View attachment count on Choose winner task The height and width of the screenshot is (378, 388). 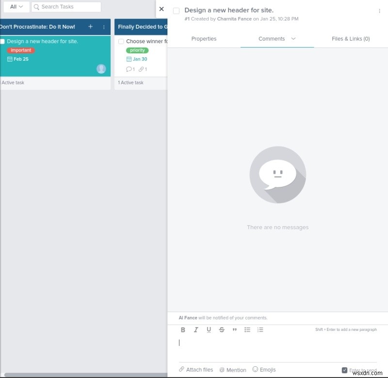(143, 69)
